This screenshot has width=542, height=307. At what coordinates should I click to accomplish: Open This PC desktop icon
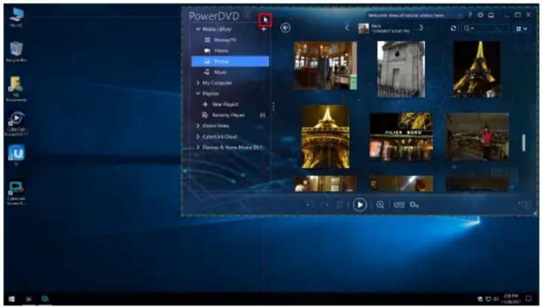coord(16,17)
